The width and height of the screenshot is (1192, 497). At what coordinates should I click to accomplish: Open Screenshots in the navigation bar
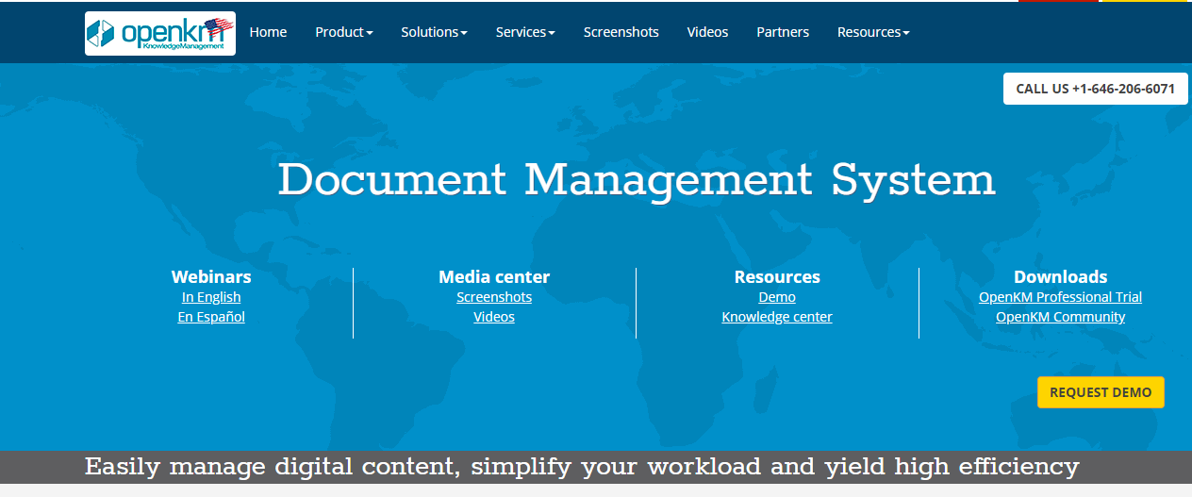tap(621, 32)
